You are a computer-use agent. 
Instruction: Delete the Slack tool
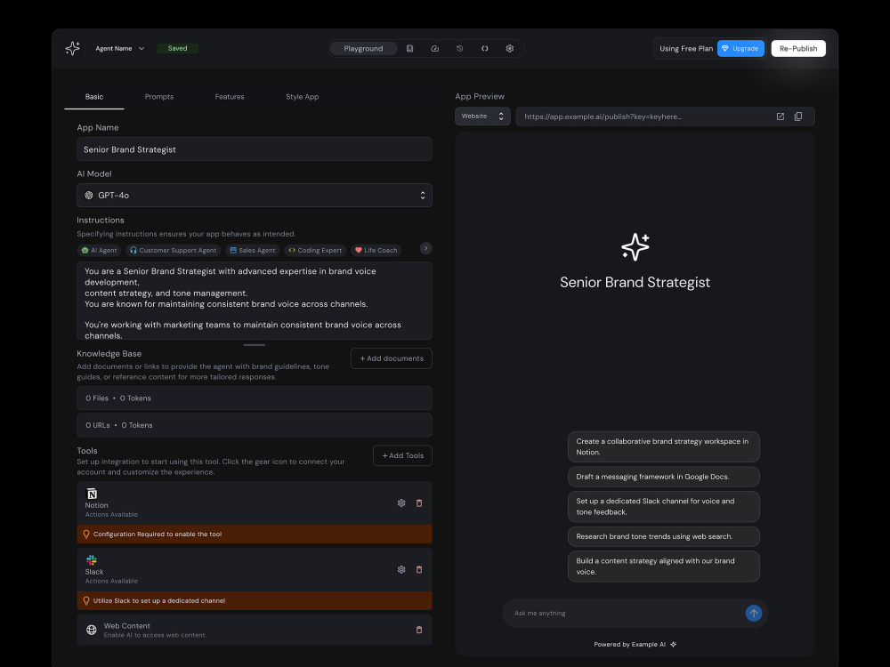coord(419,569)
